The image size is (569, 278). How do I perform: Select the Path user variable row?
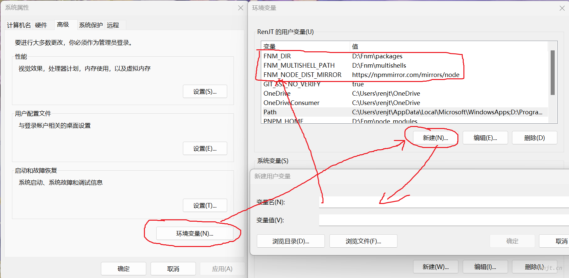[404, 112]
